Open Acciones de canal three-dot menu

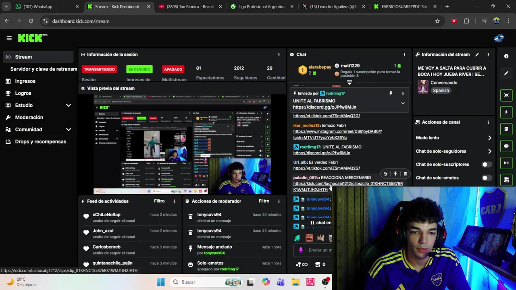(x=488, y=122)
